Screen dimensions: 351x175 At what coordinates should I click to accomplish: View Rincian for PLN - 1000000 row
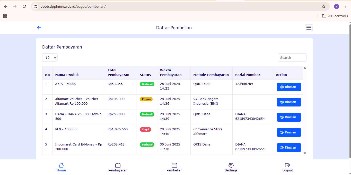[x=289, y=132]
